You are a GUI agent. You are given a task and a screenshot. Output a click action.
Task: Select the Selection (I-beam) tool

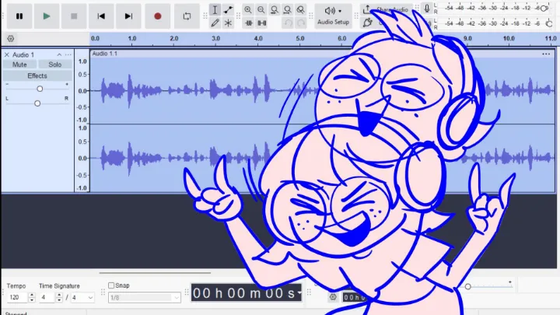point(215,9)
